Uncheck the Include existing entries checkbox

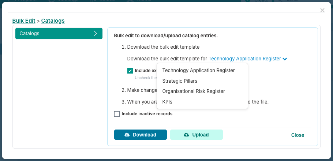(x=130, y=71)
